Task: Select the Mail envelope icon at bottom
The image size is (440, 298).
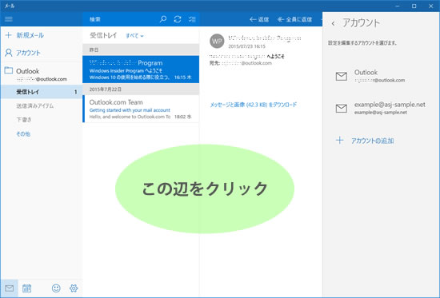Action: coord(10,288)
